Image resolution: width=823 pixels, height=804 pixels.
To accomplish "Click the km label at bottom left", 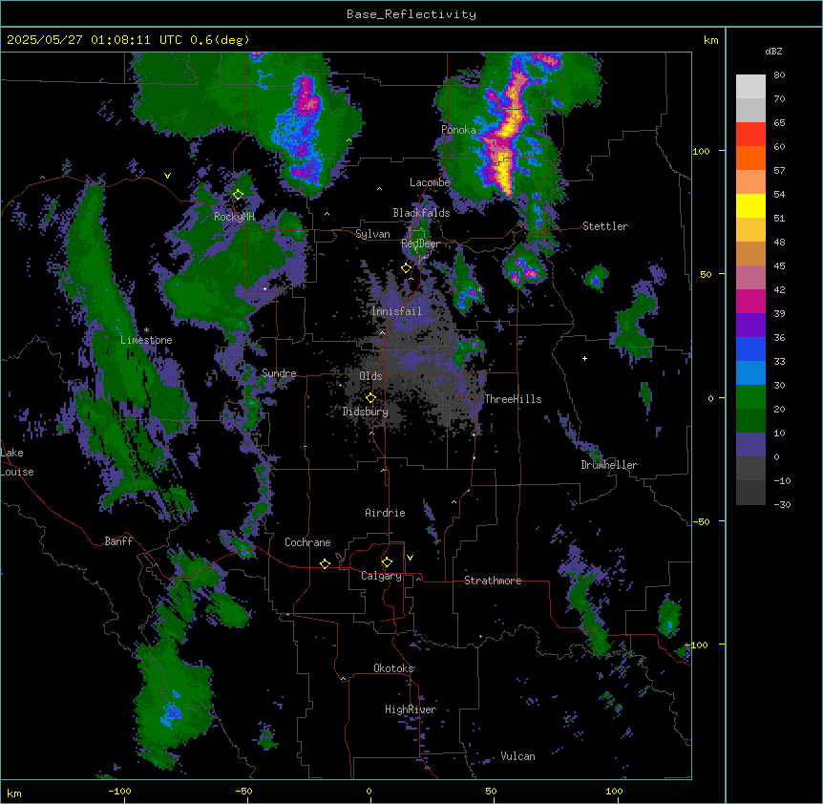I will pos(14,793).
